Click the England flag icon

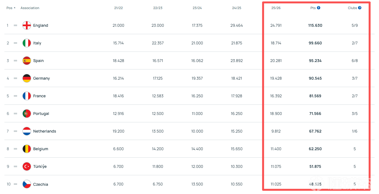[x=27, y=25]
